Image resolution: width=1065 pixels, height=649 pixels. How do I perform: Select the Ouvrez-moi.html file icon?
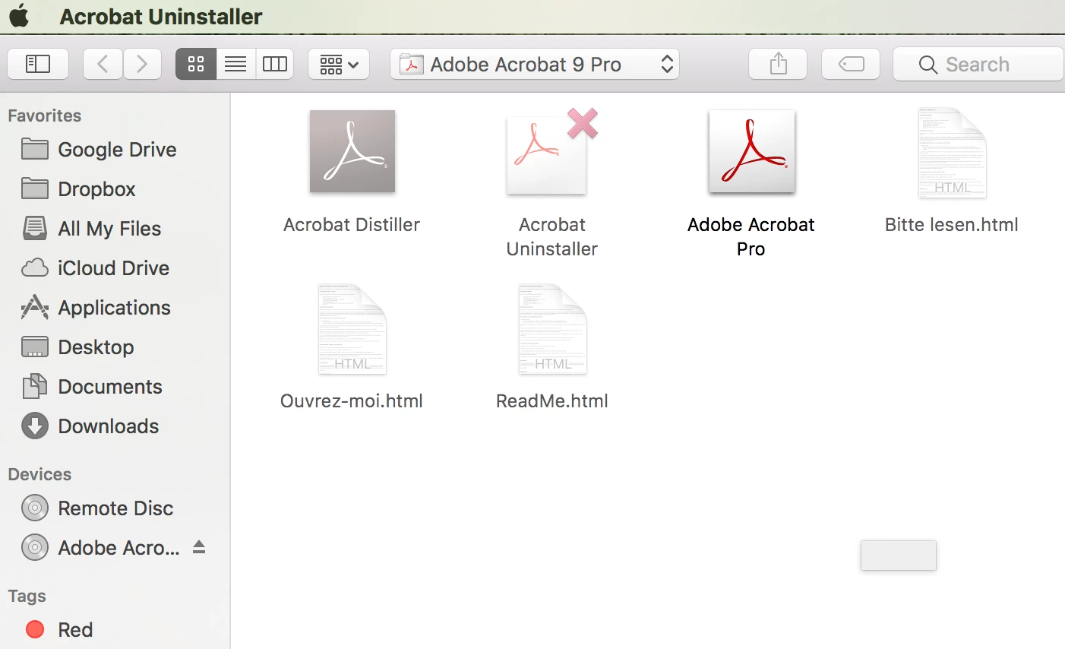(352, 329)
